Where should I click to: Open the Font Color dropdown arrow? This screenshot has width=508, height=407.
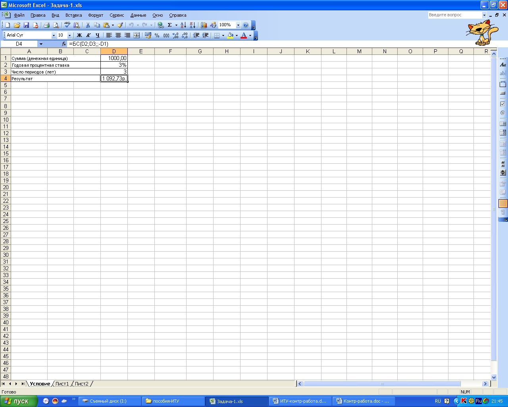(x=250, y=35)
